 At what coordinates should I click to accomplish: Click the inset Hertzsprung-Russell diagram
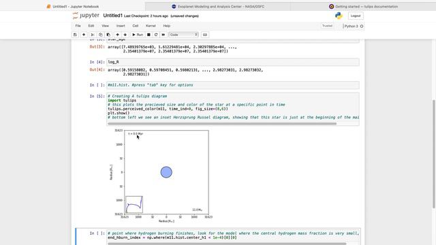[x=134, y=204]
